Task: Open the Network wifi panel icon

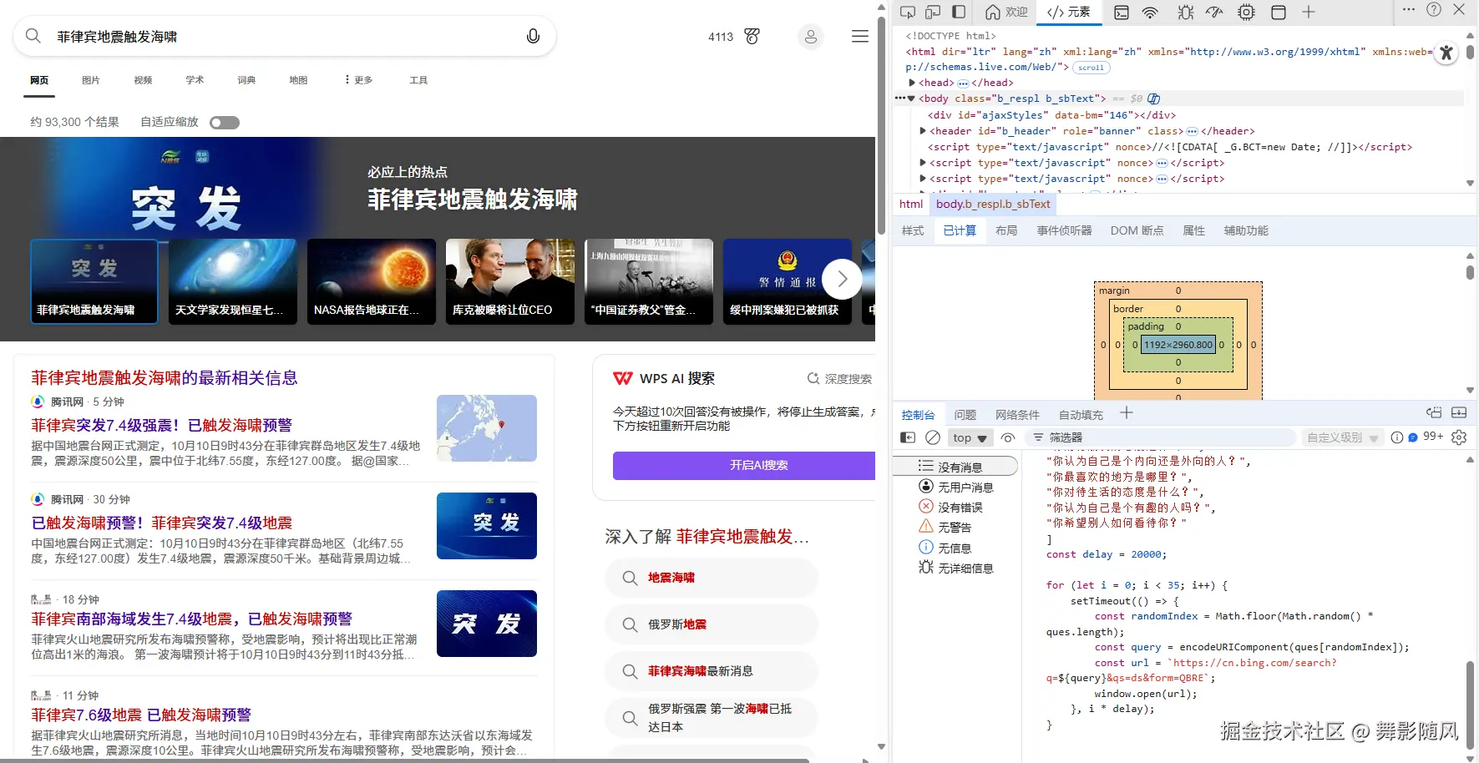Action: coord(1150,12)
